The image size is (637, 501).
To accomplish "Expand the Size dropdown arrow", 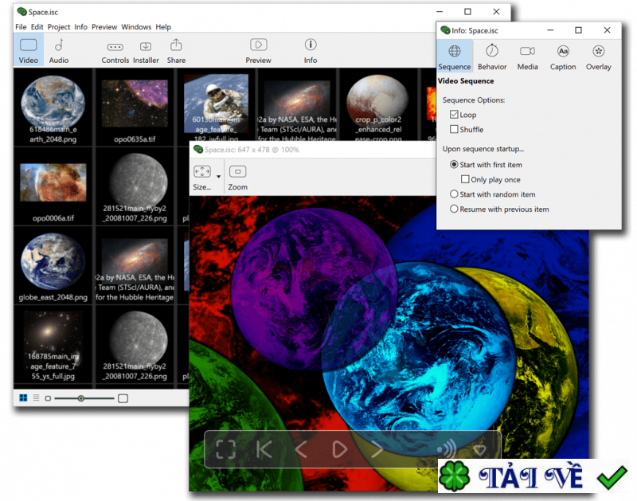I will 218,174.
